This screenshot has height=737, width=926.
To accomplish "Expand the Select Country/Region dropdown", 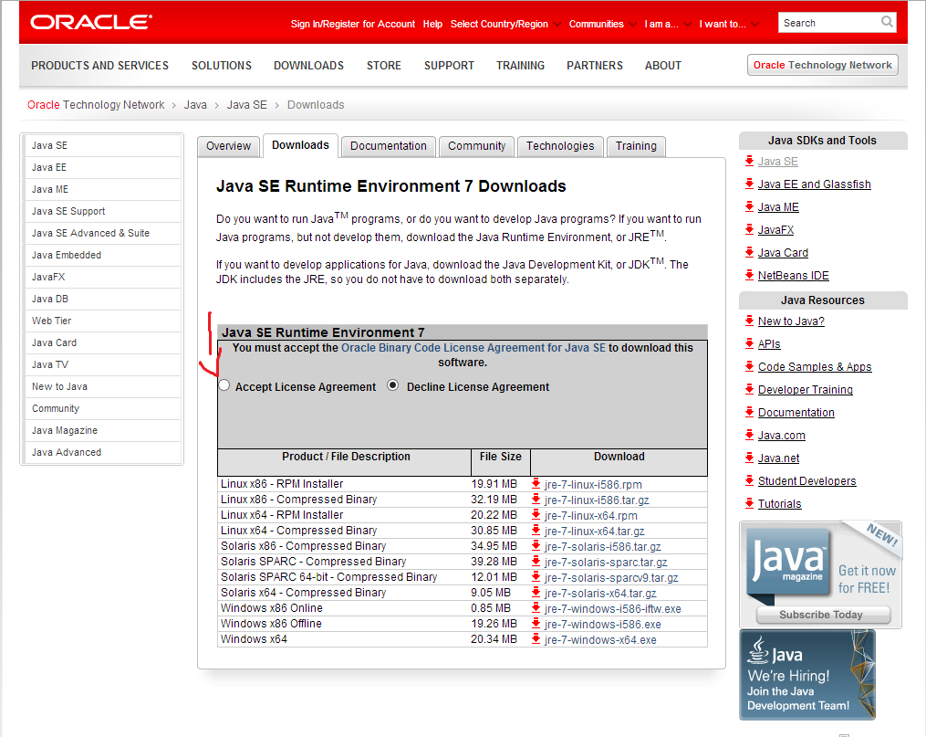I will point(505,24).
